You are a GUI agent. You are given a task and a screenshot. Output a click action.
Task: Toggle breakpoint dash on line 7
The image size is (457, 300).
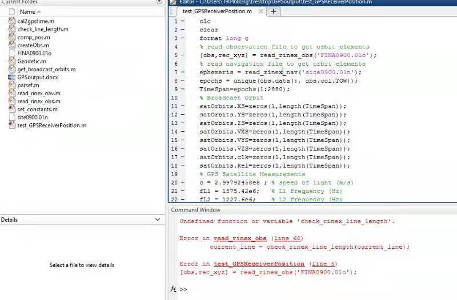pyautogui.click(x=183, y=72)
